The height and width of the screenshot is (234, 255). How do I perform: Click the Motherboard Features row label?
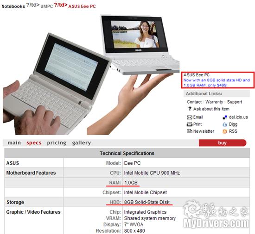click(31, 173)
